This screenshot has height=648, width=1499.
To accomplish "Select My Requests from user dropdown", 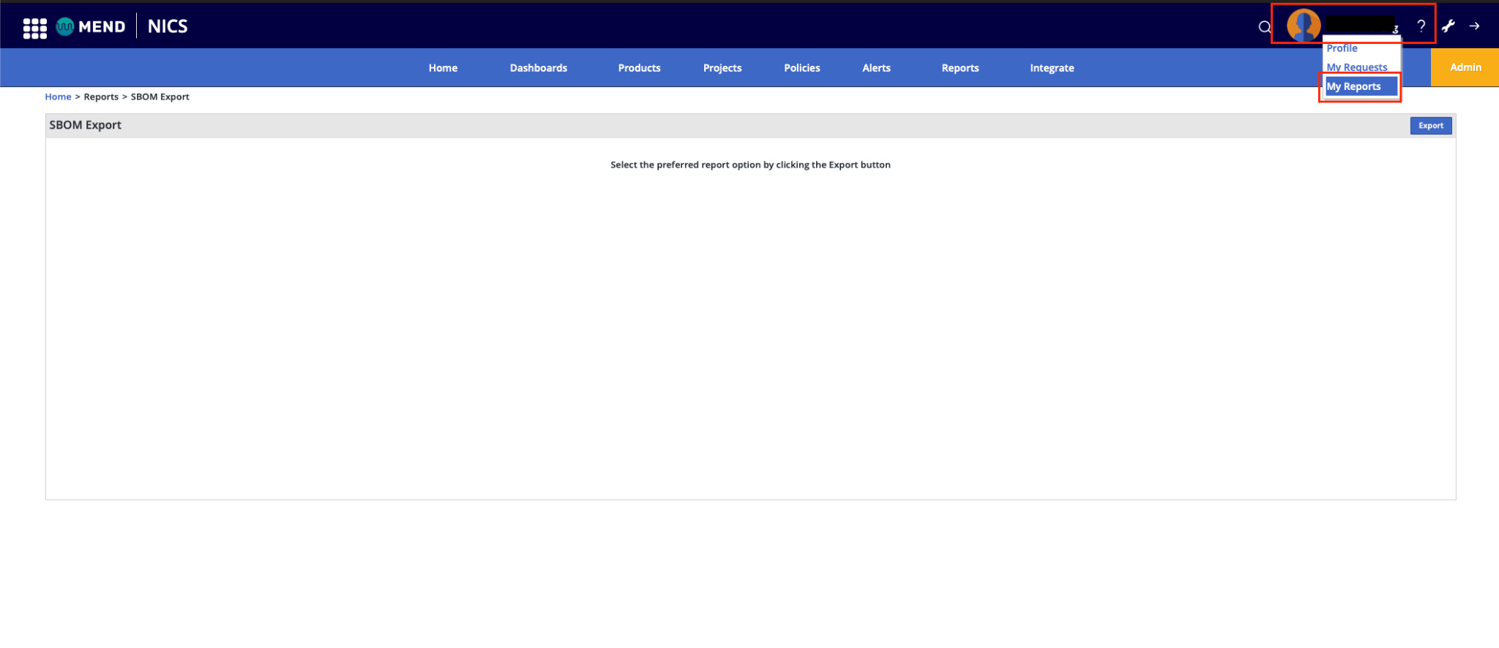I will coord(1356,67).
